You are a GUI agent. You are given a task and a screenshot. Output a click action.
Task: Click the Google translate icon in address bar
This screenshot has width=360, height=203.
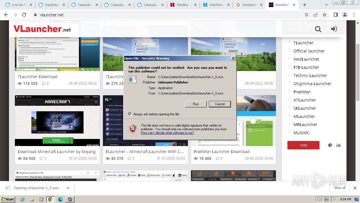(307, 15)
